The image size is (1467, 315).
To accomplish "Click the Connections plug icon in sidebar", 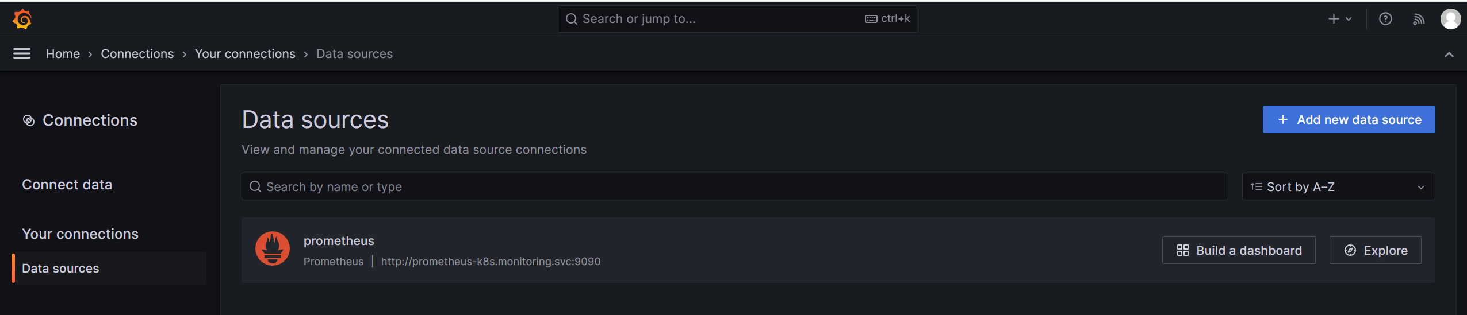I will coord(28,120).
